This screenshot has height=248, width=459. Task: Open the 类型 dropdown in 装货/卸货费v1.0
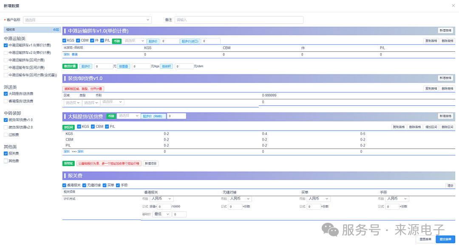(91, 103)
